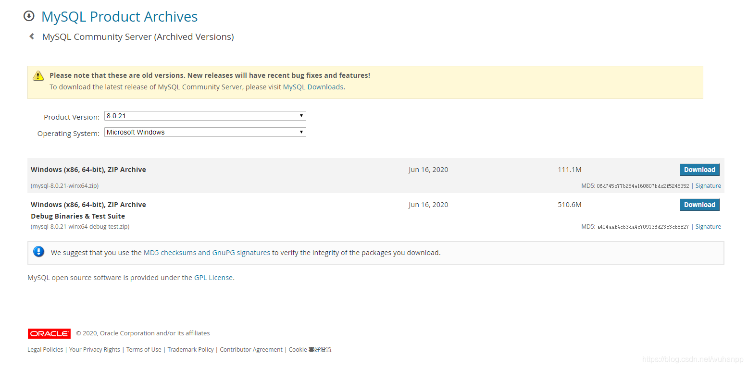Screen dimensions: 748x368
Task: Click the yellow warning triangle icon
Action: pos(38,75)
